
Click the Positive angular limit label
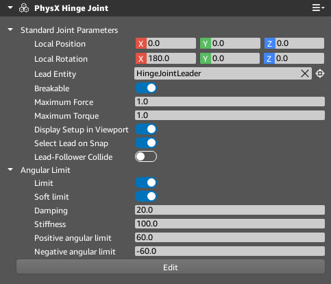point(73,238)
